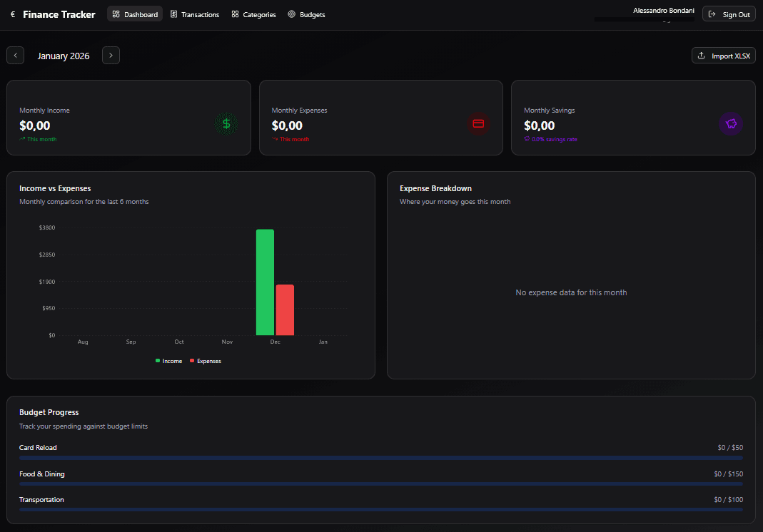
Task: Click the Import XLSX button
Action: (x=723, y=55)
